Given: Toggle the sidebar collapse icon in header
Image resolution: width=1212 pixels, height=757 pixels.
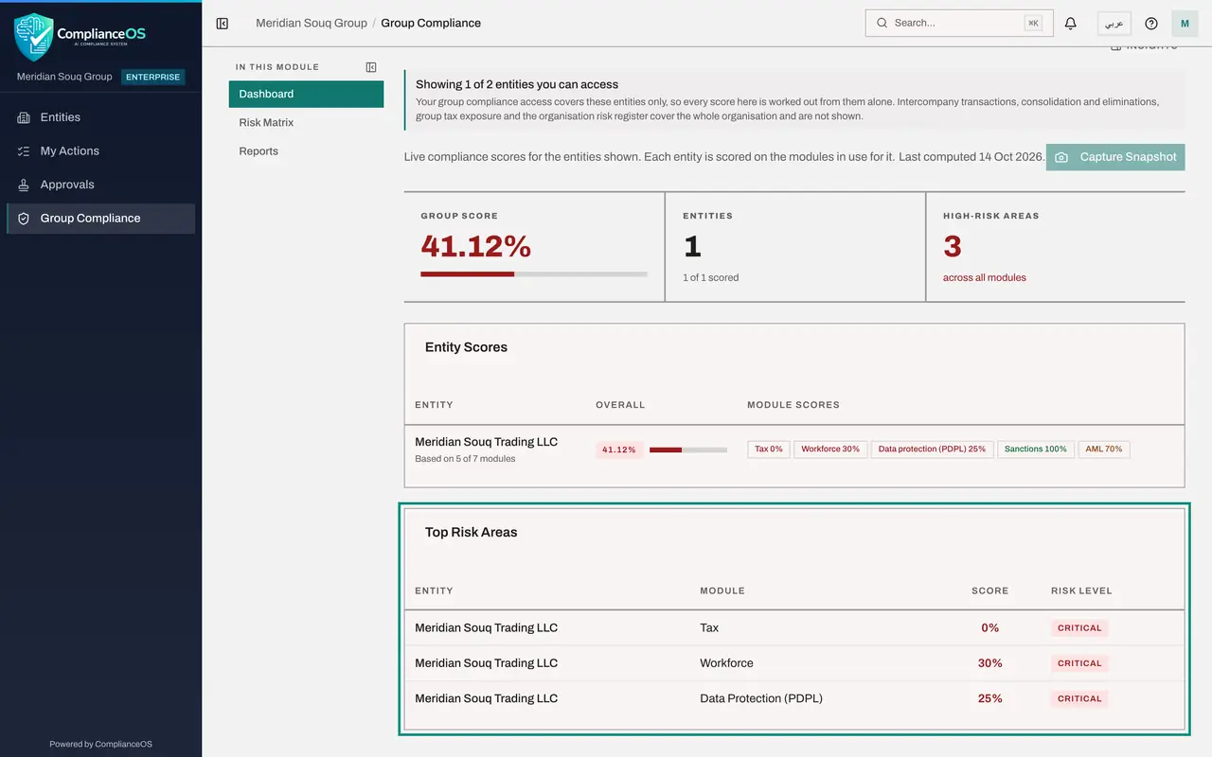Looking at the screenshot, I should click(223, 23).
